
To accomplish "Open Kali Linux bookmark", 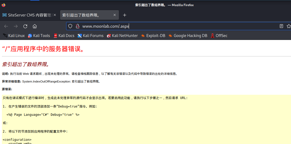I will tap(14, 36).
